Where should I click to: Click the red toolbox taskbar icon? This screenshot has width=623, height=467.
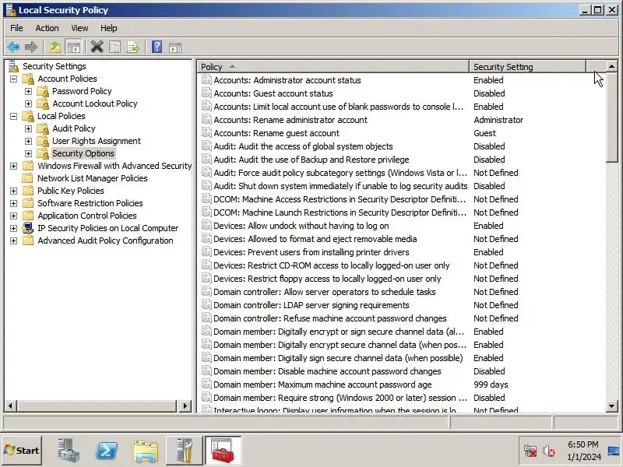224,451
